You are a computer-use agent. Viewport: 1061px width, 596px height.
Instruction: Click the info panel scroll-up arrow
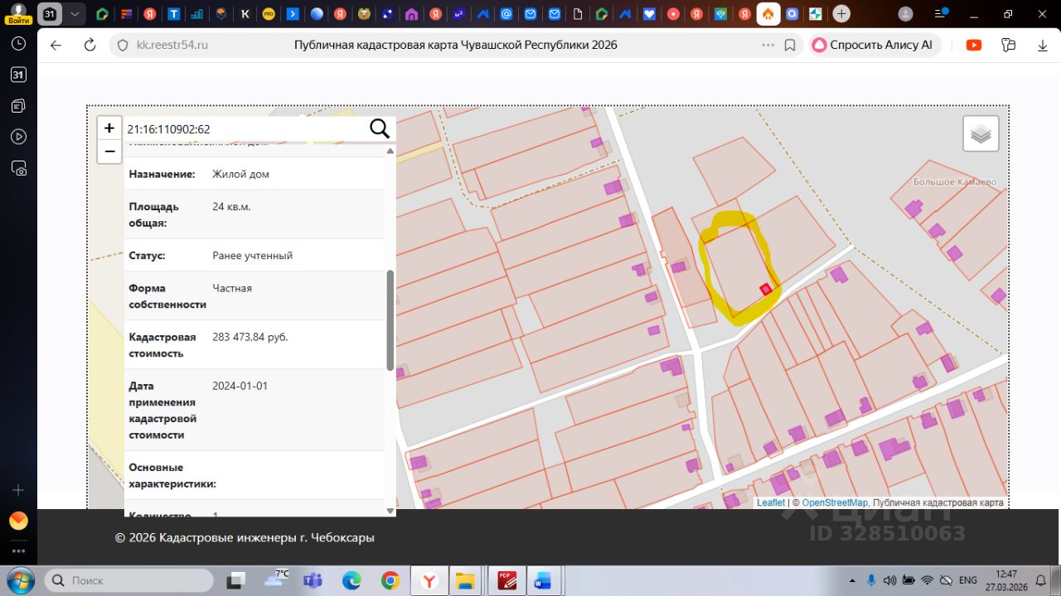tap(390, 151)
